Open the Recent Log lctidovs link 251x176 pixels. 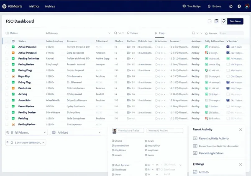(x=211, y=153)
